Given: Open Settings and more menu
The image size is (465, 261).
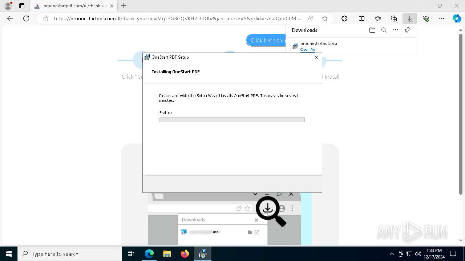Looking at the screenshot, I should click(442, 18).
